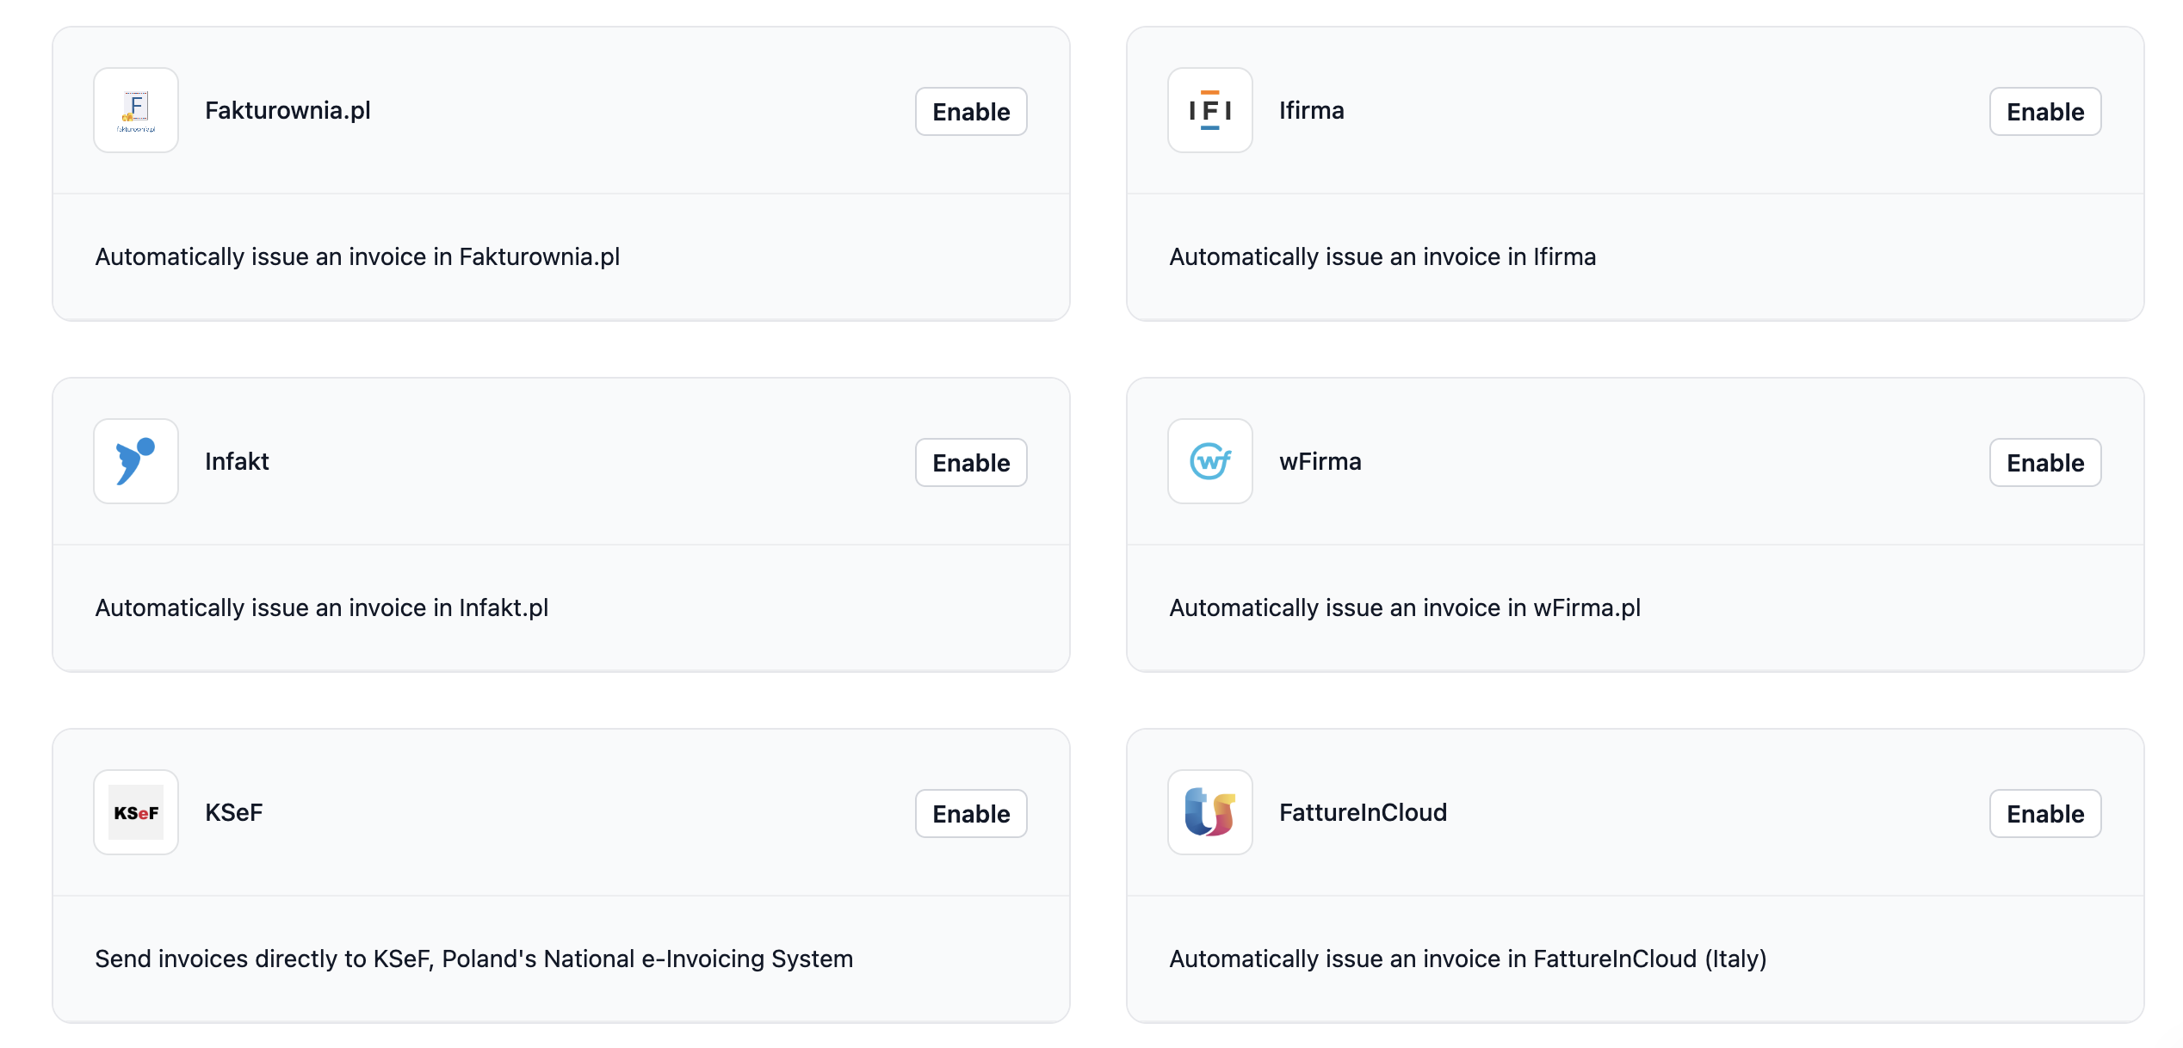
Task: Click the wFirma wf logo icon
Action: coord(1209,461)
